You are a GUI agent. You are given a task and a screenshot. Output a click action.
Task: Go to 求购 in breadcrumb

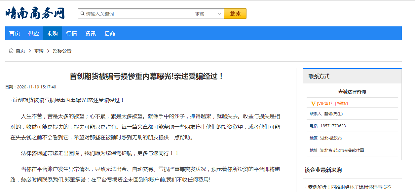[x=39, y=51]
